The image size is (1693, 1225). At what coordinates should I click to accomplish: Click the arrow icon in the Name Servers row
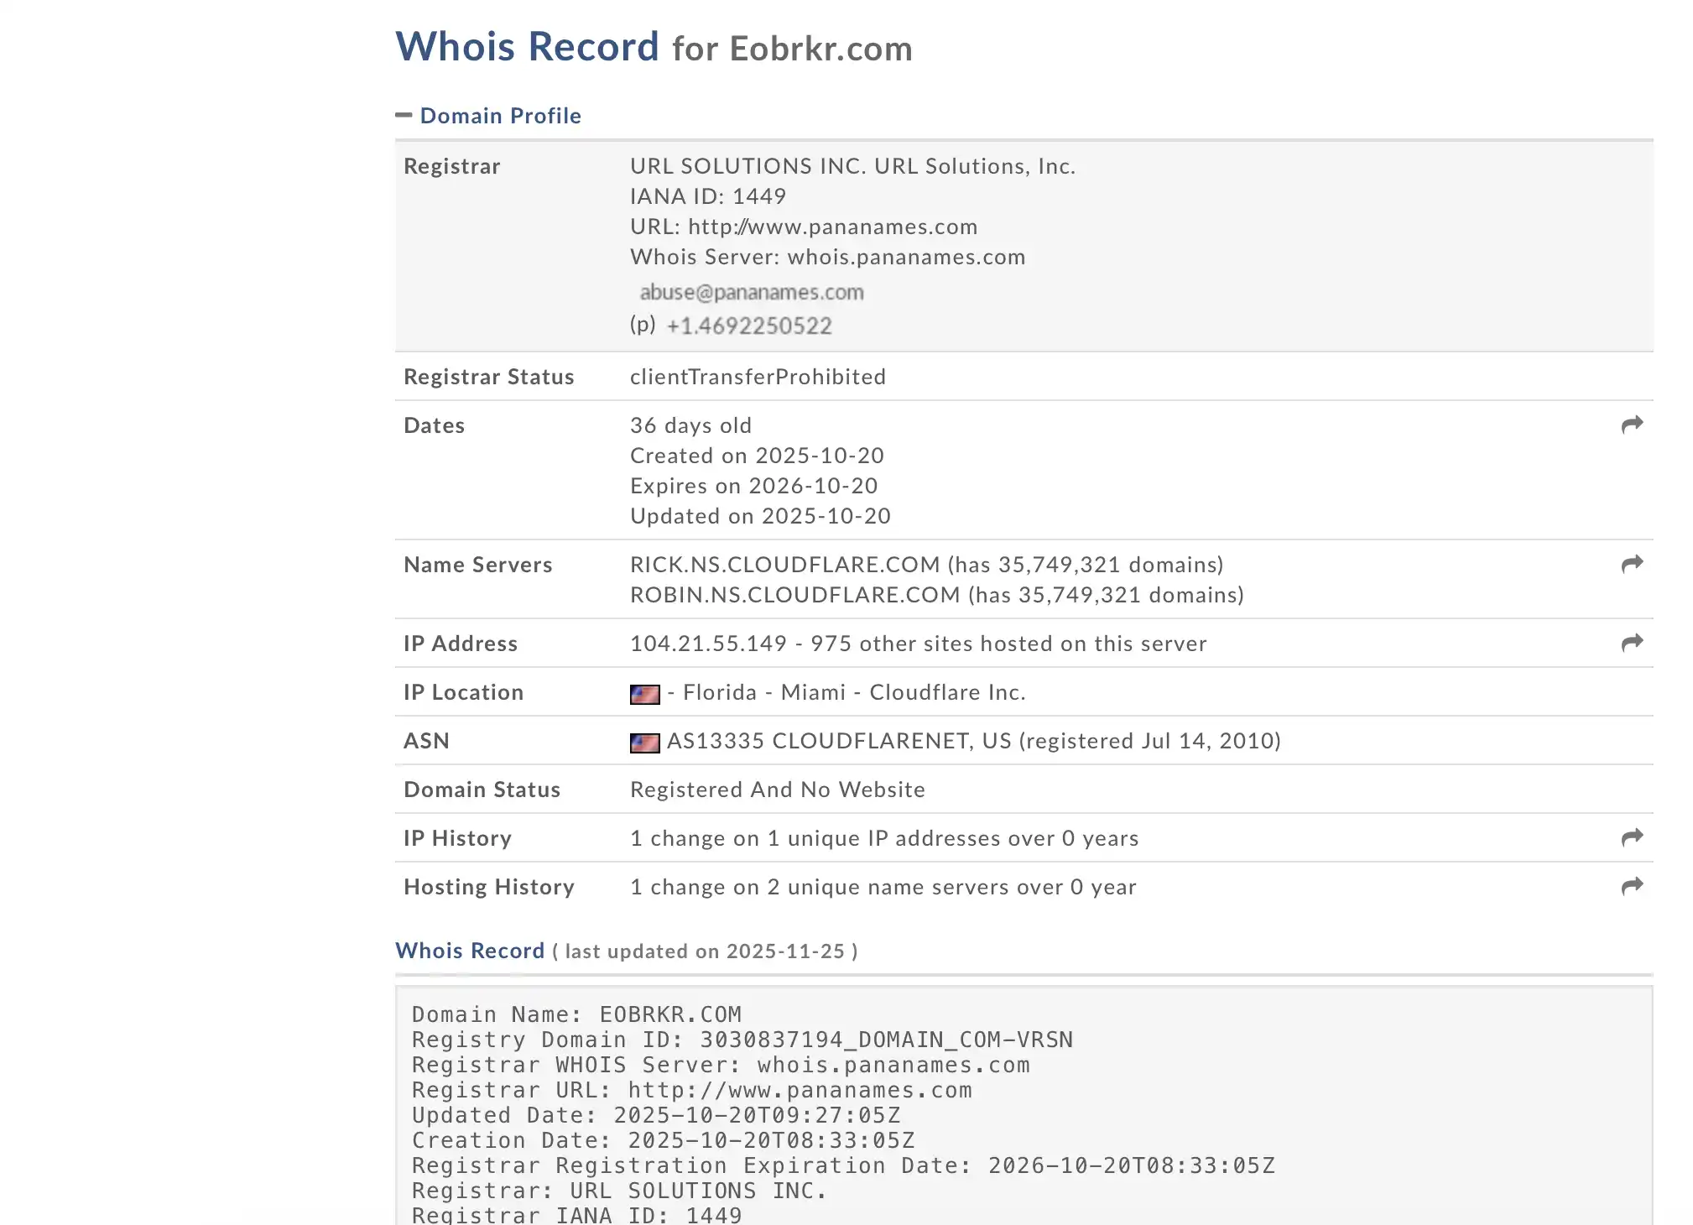[x=1632, y=564]
